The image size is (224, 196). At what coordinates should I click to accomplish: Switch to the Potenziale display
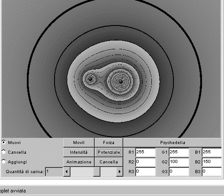(109, 152)
